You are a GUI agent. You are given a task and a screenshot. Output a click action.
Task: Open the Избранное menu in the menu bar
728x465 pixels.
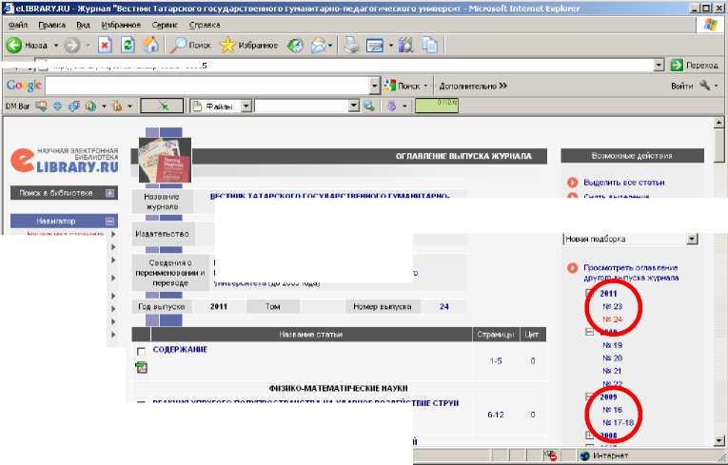pos(121,25)
